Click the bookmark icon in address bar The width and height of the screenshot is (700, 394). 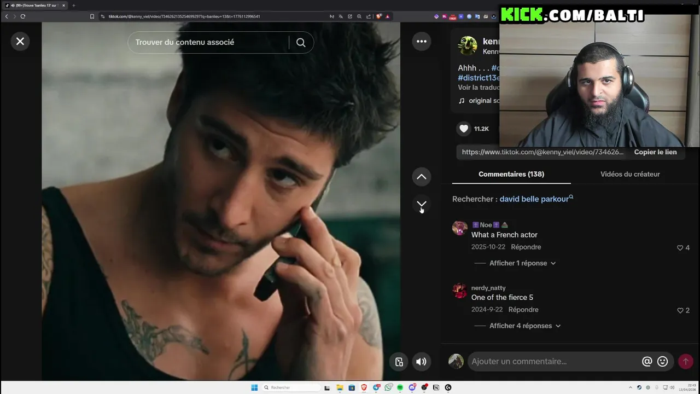(x=92, y=16)
